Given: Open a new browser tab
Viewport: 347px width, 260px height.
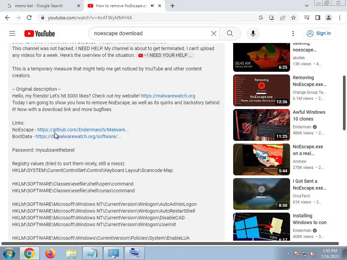Looking at the screenshot, I should click(172, 6).
